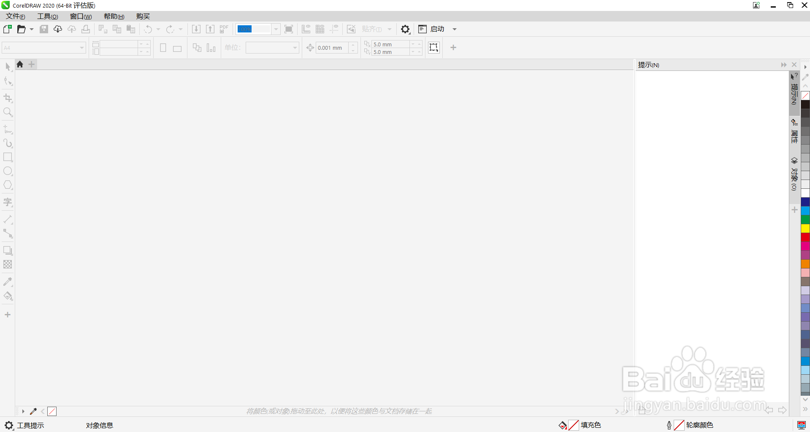Click the Redo arrow icon
This screenshot has width=810, height=432.
(170, 29)
